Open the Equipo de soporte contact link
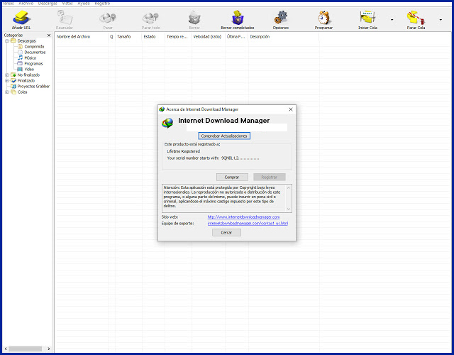The image size is (454, 355). click(248, 224)
